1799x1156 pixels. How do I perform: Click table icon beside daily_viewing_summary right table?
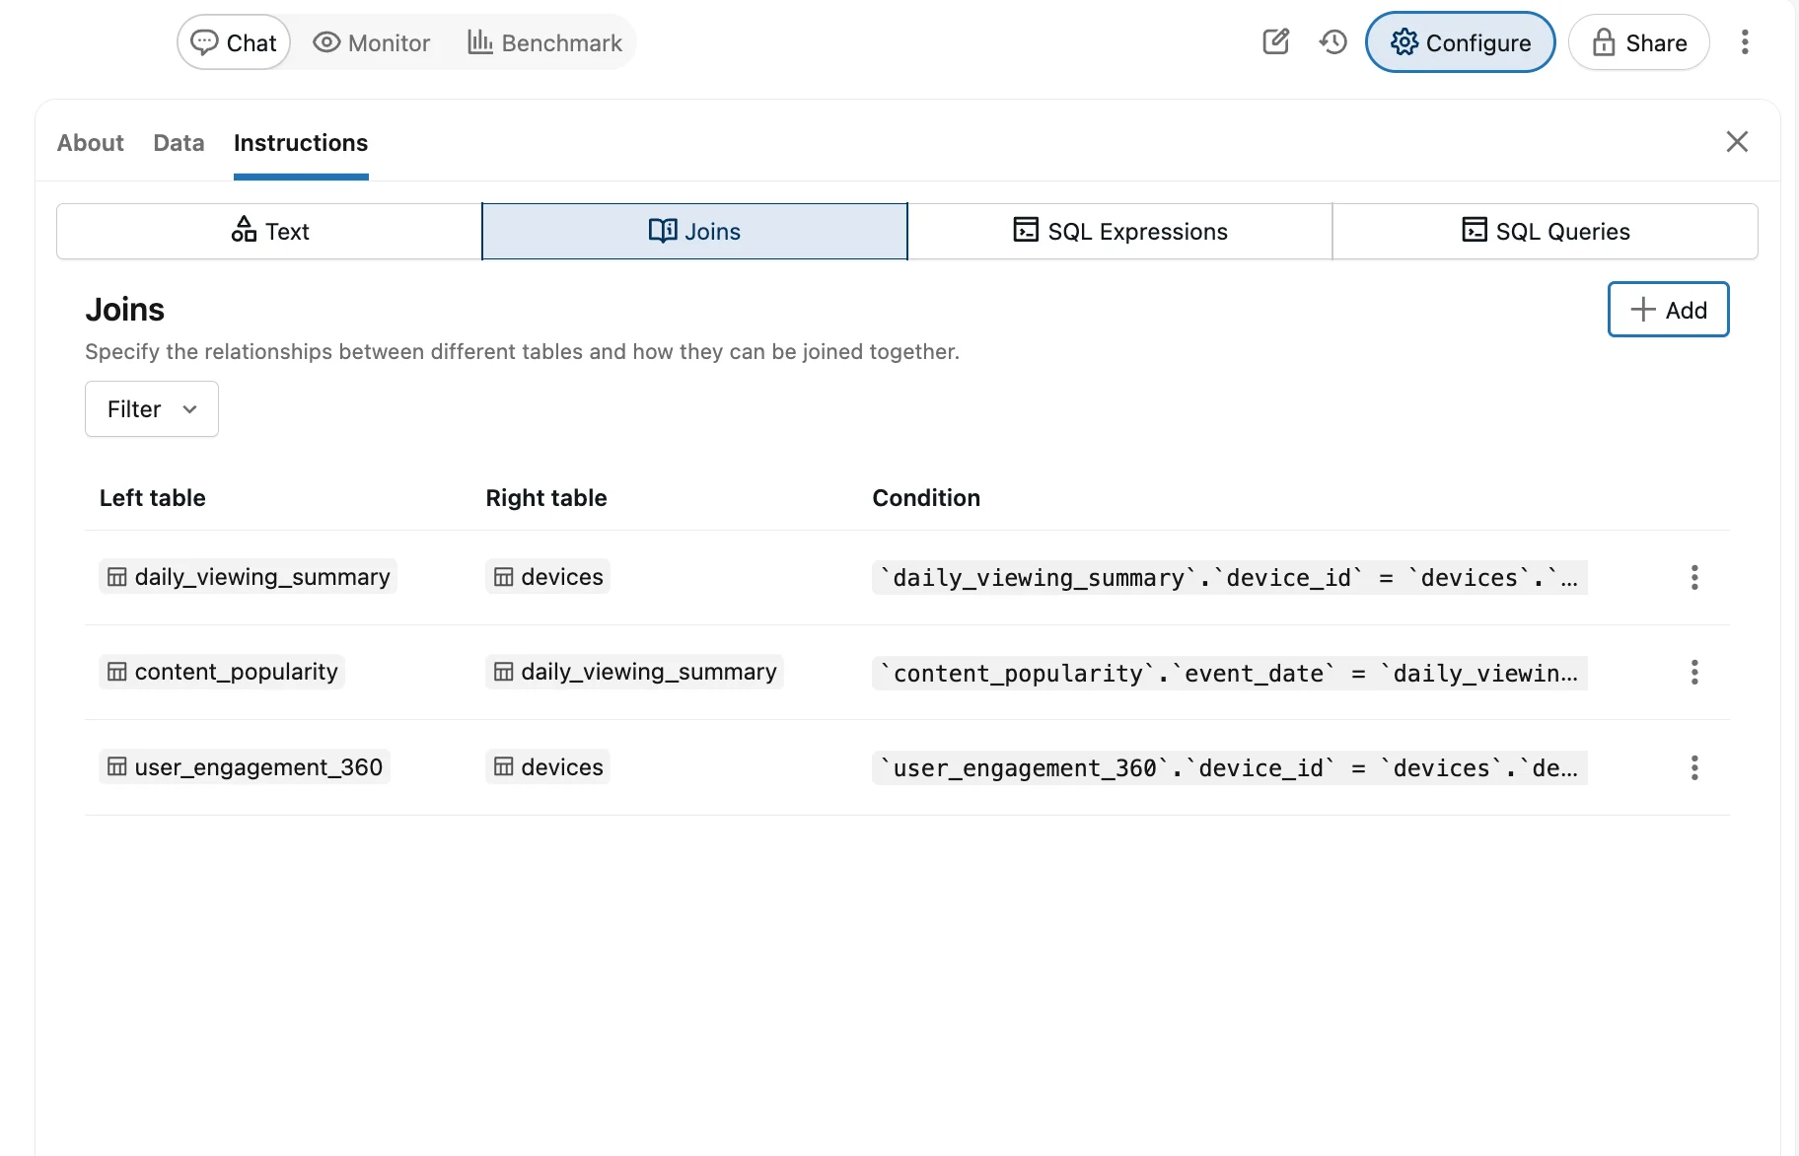coord(504,672)
